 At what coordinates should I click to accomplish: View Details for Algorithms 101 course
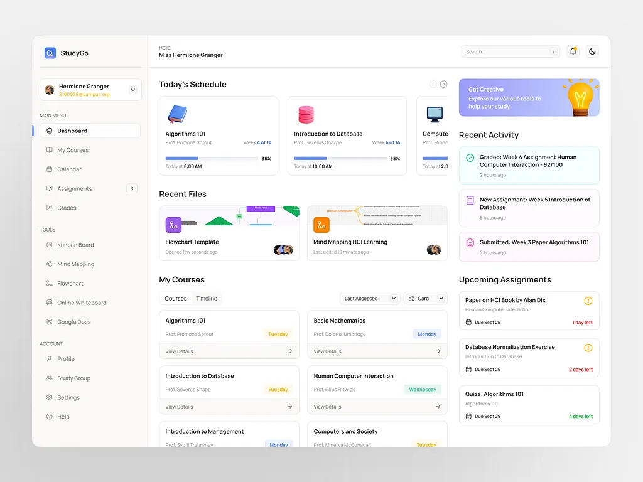(x=229, y=351)
